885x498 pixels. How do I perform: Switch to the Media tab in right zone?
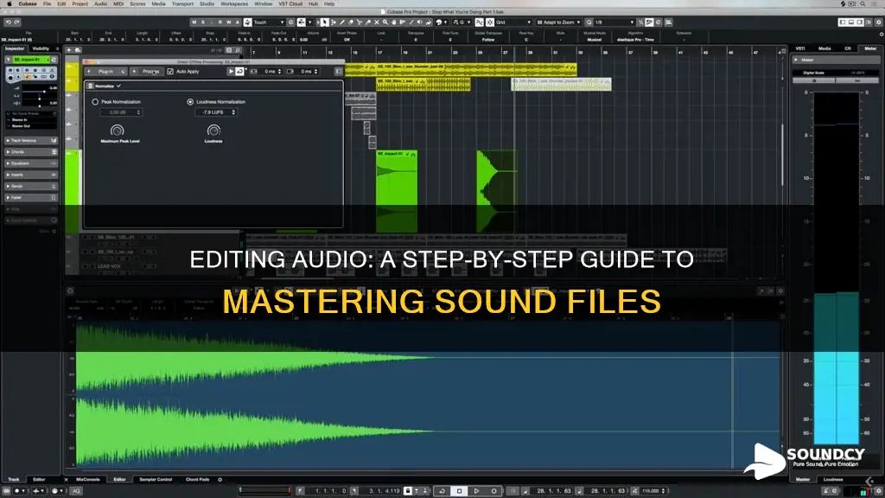(x=824, y=48)
